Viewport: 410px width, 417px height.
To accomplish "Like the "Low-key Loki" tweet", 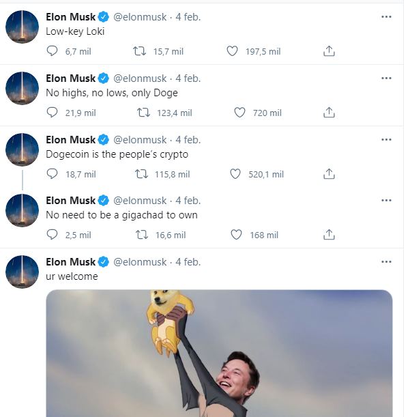I will click(x=232, y=51).
